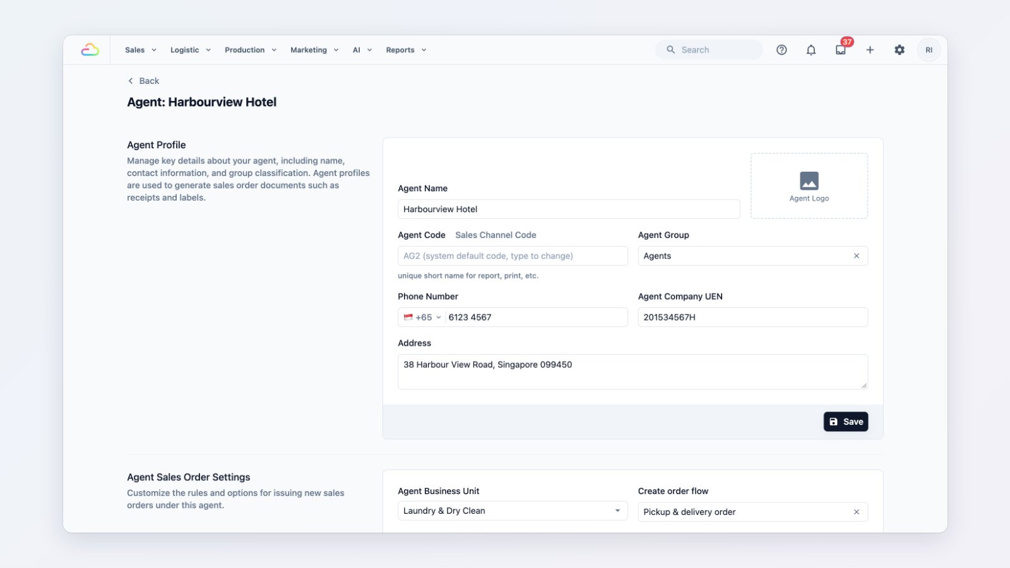Click the 'Agent Sales Order Settings' heading
The height and width of the screenshot is (568, 1010).
coord(189,477)
